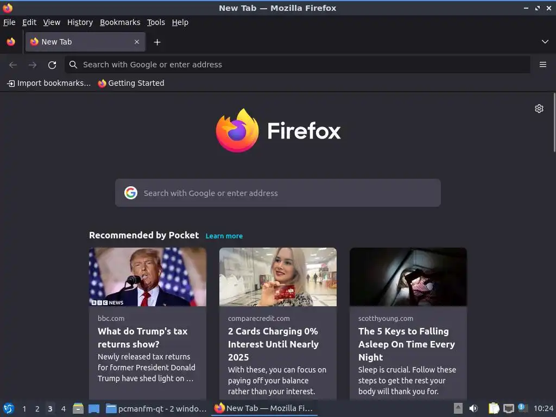
Task: Switch to virtual desktop 3
Action: (x=50, y=409)
